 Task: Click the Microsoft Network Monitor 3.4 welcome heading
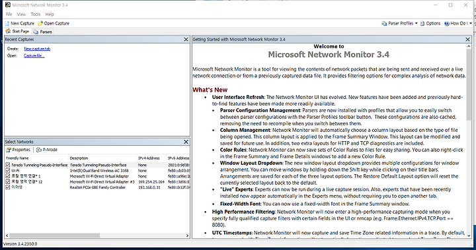pyautogui.click(x=329, y=55)
